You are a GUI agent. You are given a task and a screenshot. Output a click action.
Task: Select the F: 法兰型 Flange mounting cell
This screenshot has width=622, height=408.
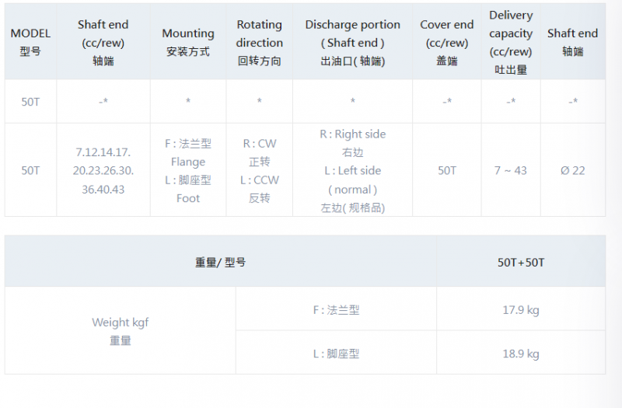coord(188,152)
